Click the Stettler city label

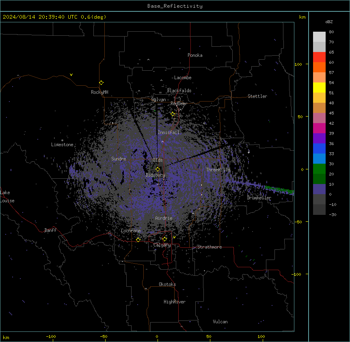[x=257, y=96]
